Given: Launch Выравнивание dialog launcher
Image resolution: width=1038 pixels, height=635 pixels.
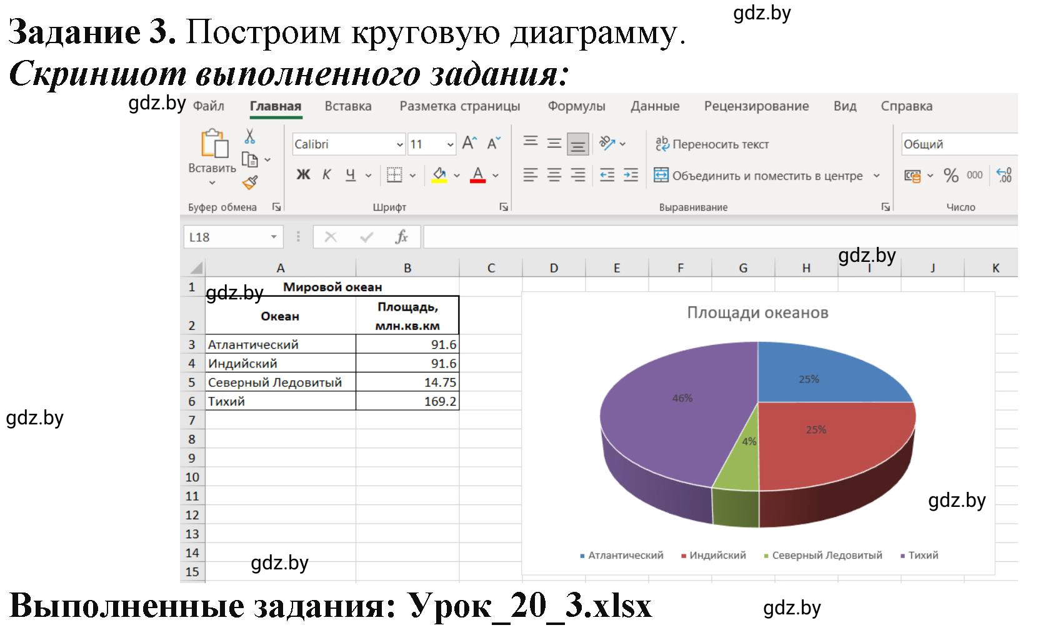Looking at the screenshot, I should pos(886,207).
